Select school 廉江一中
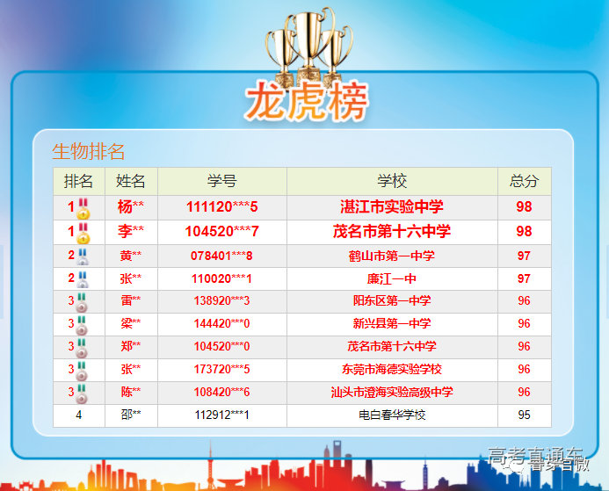This screenshot has width=609, height=491. click(392, 278)
